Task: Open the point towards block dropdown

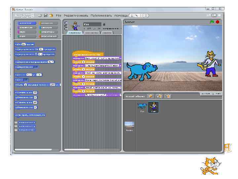Action: pos(36,67)
